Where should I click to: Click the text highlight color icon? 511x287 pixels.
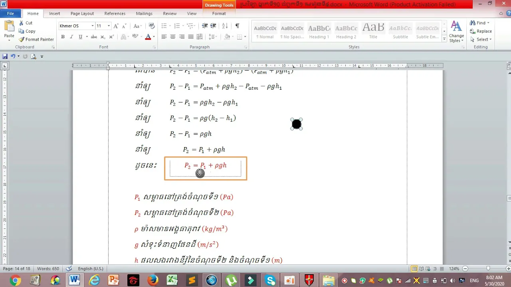tap(135, 37)
